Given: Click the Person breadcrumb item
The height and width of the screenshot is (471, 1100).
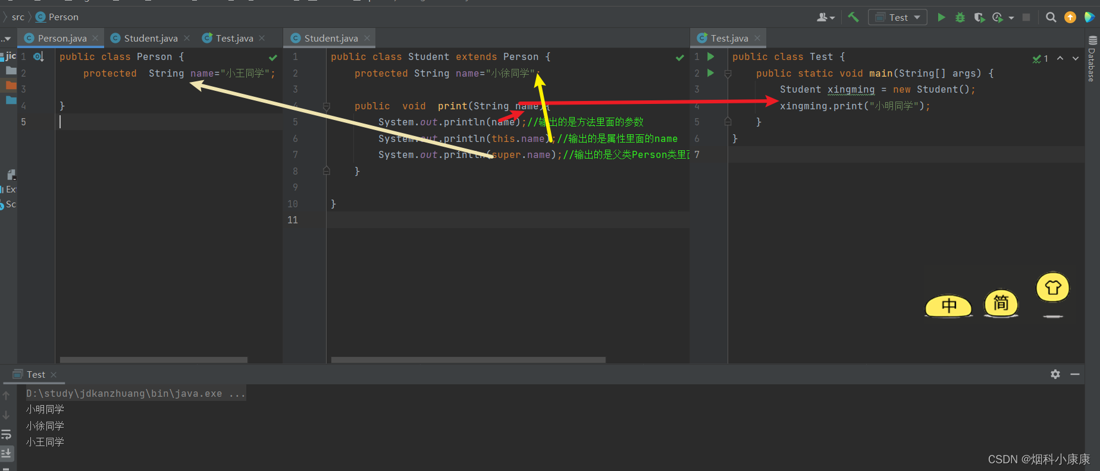Looking at the screenshot, I should click(57, 17).
